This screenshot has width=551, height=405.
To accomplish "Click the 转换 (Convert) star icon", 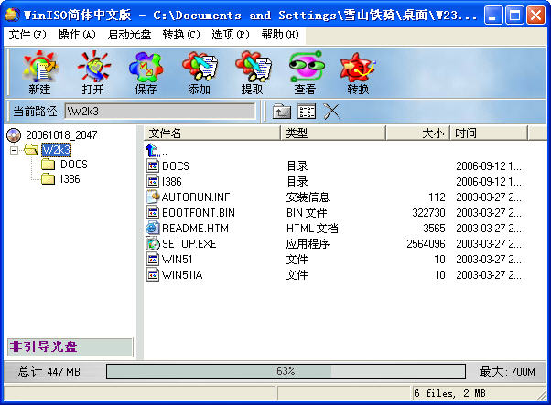I will click(358, 67).
